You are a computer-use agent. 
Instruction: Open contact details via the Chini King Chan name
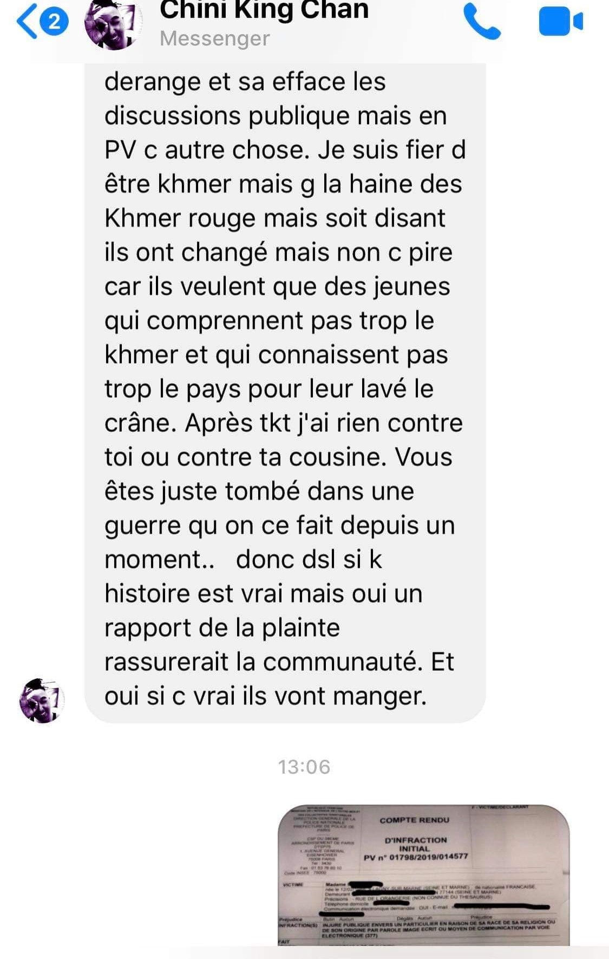click(264, 10)
